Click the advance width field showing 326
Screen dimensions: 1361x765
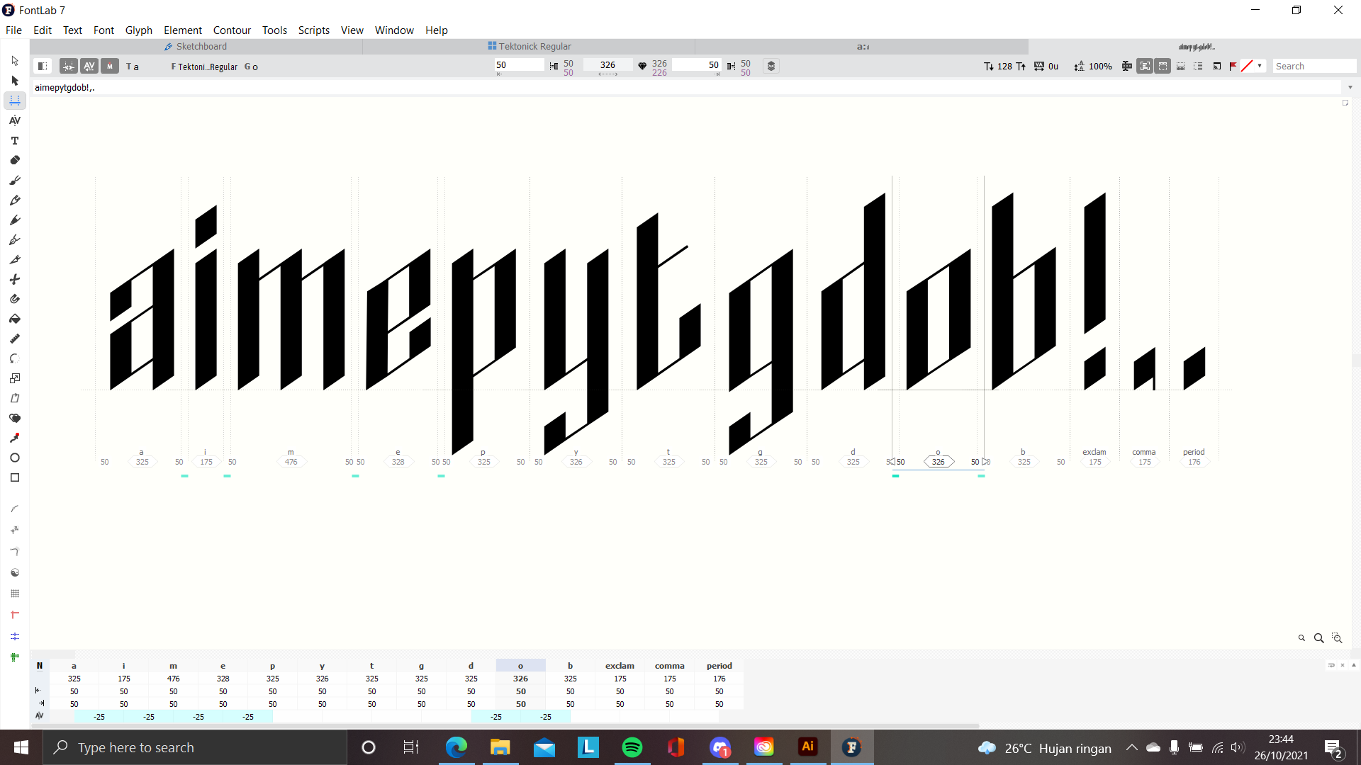click(607, 64)
